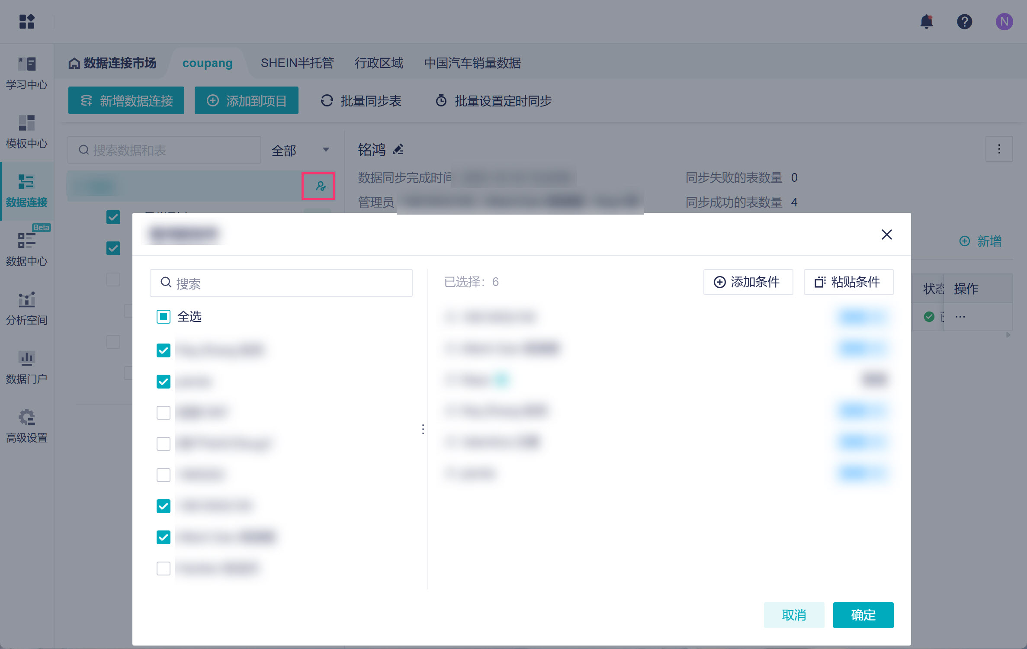Uncheck the first checked item under 全选

click(x=164, y=350)
